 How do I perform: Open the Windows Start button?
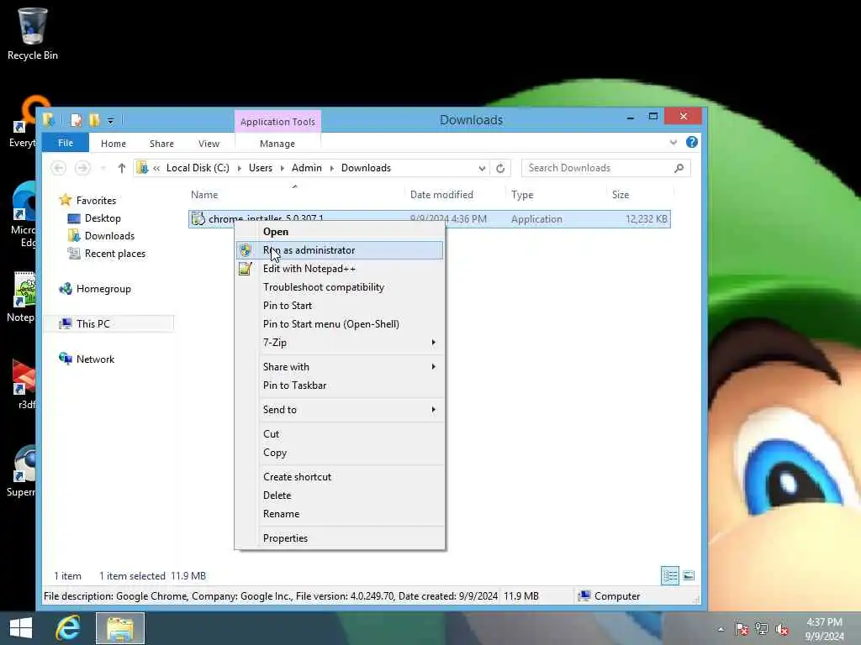[x=21, y=628]
